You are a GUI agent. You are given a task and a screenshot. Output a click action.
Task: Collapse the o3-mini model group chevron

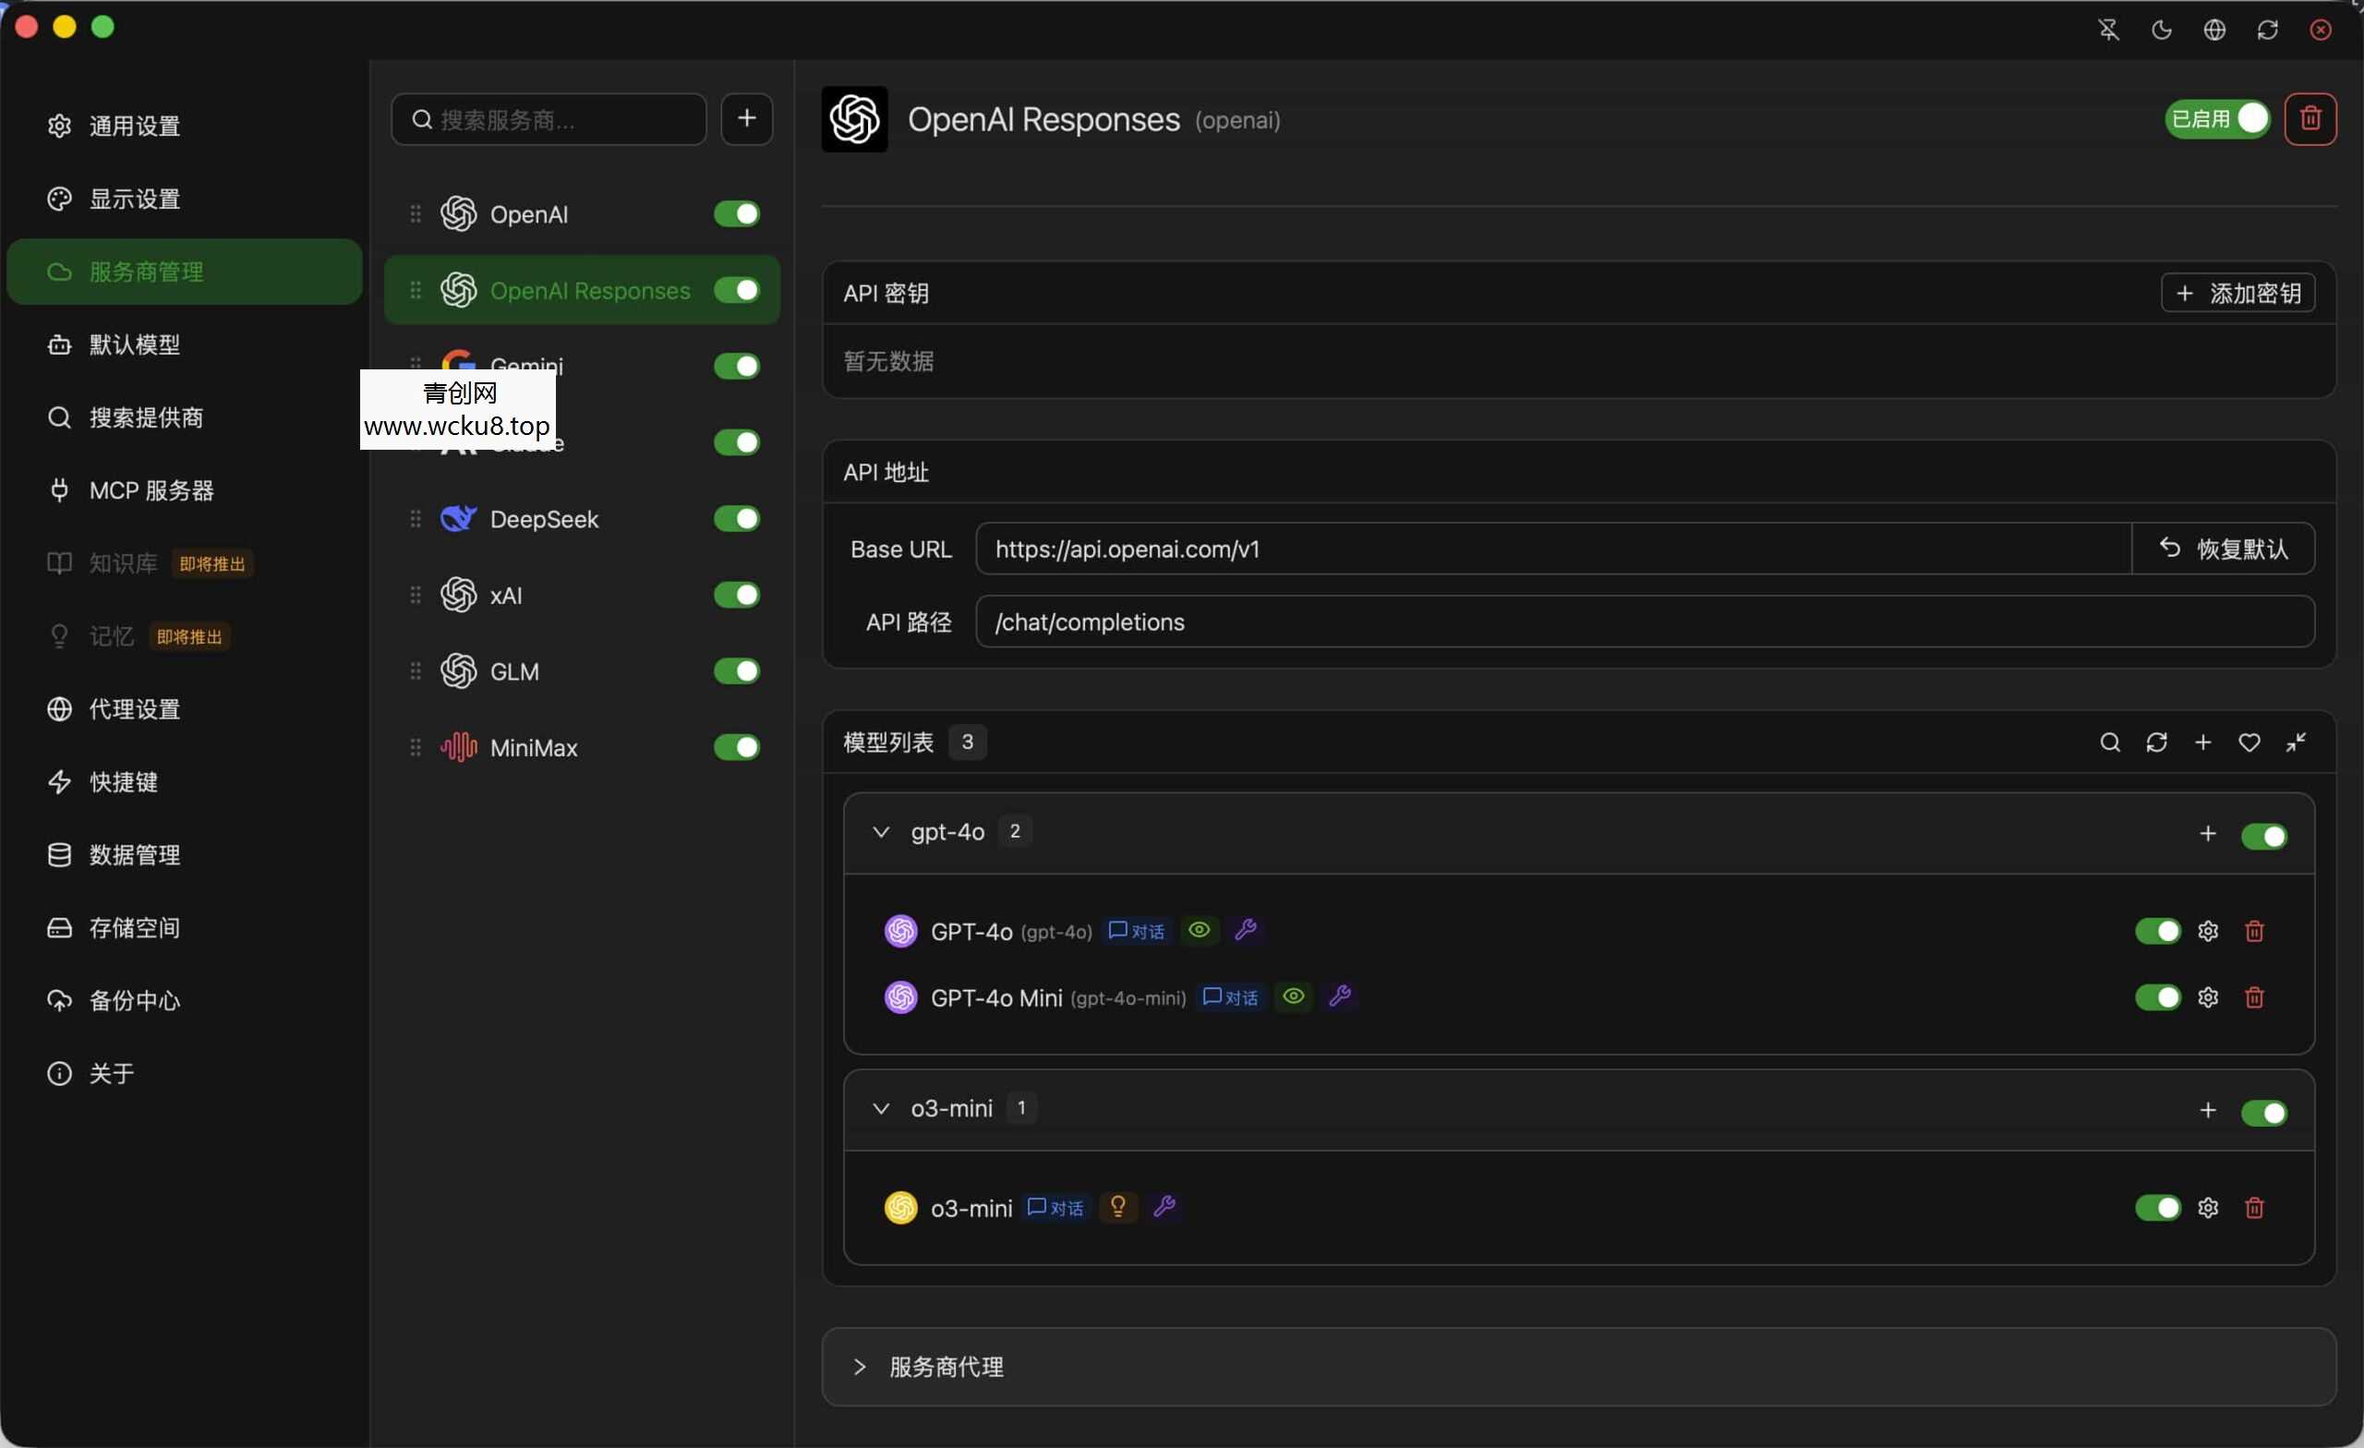[x=880, y=1108]
